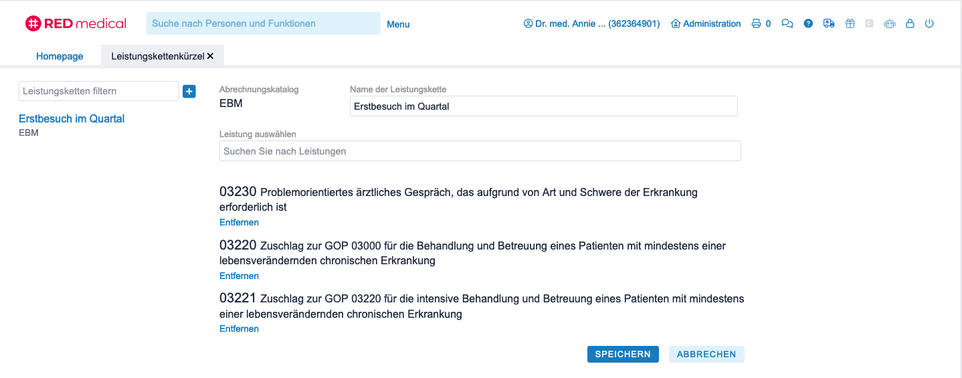Click the plus icon to add Leistungskette
962x378 pixels.
point(189,92)
